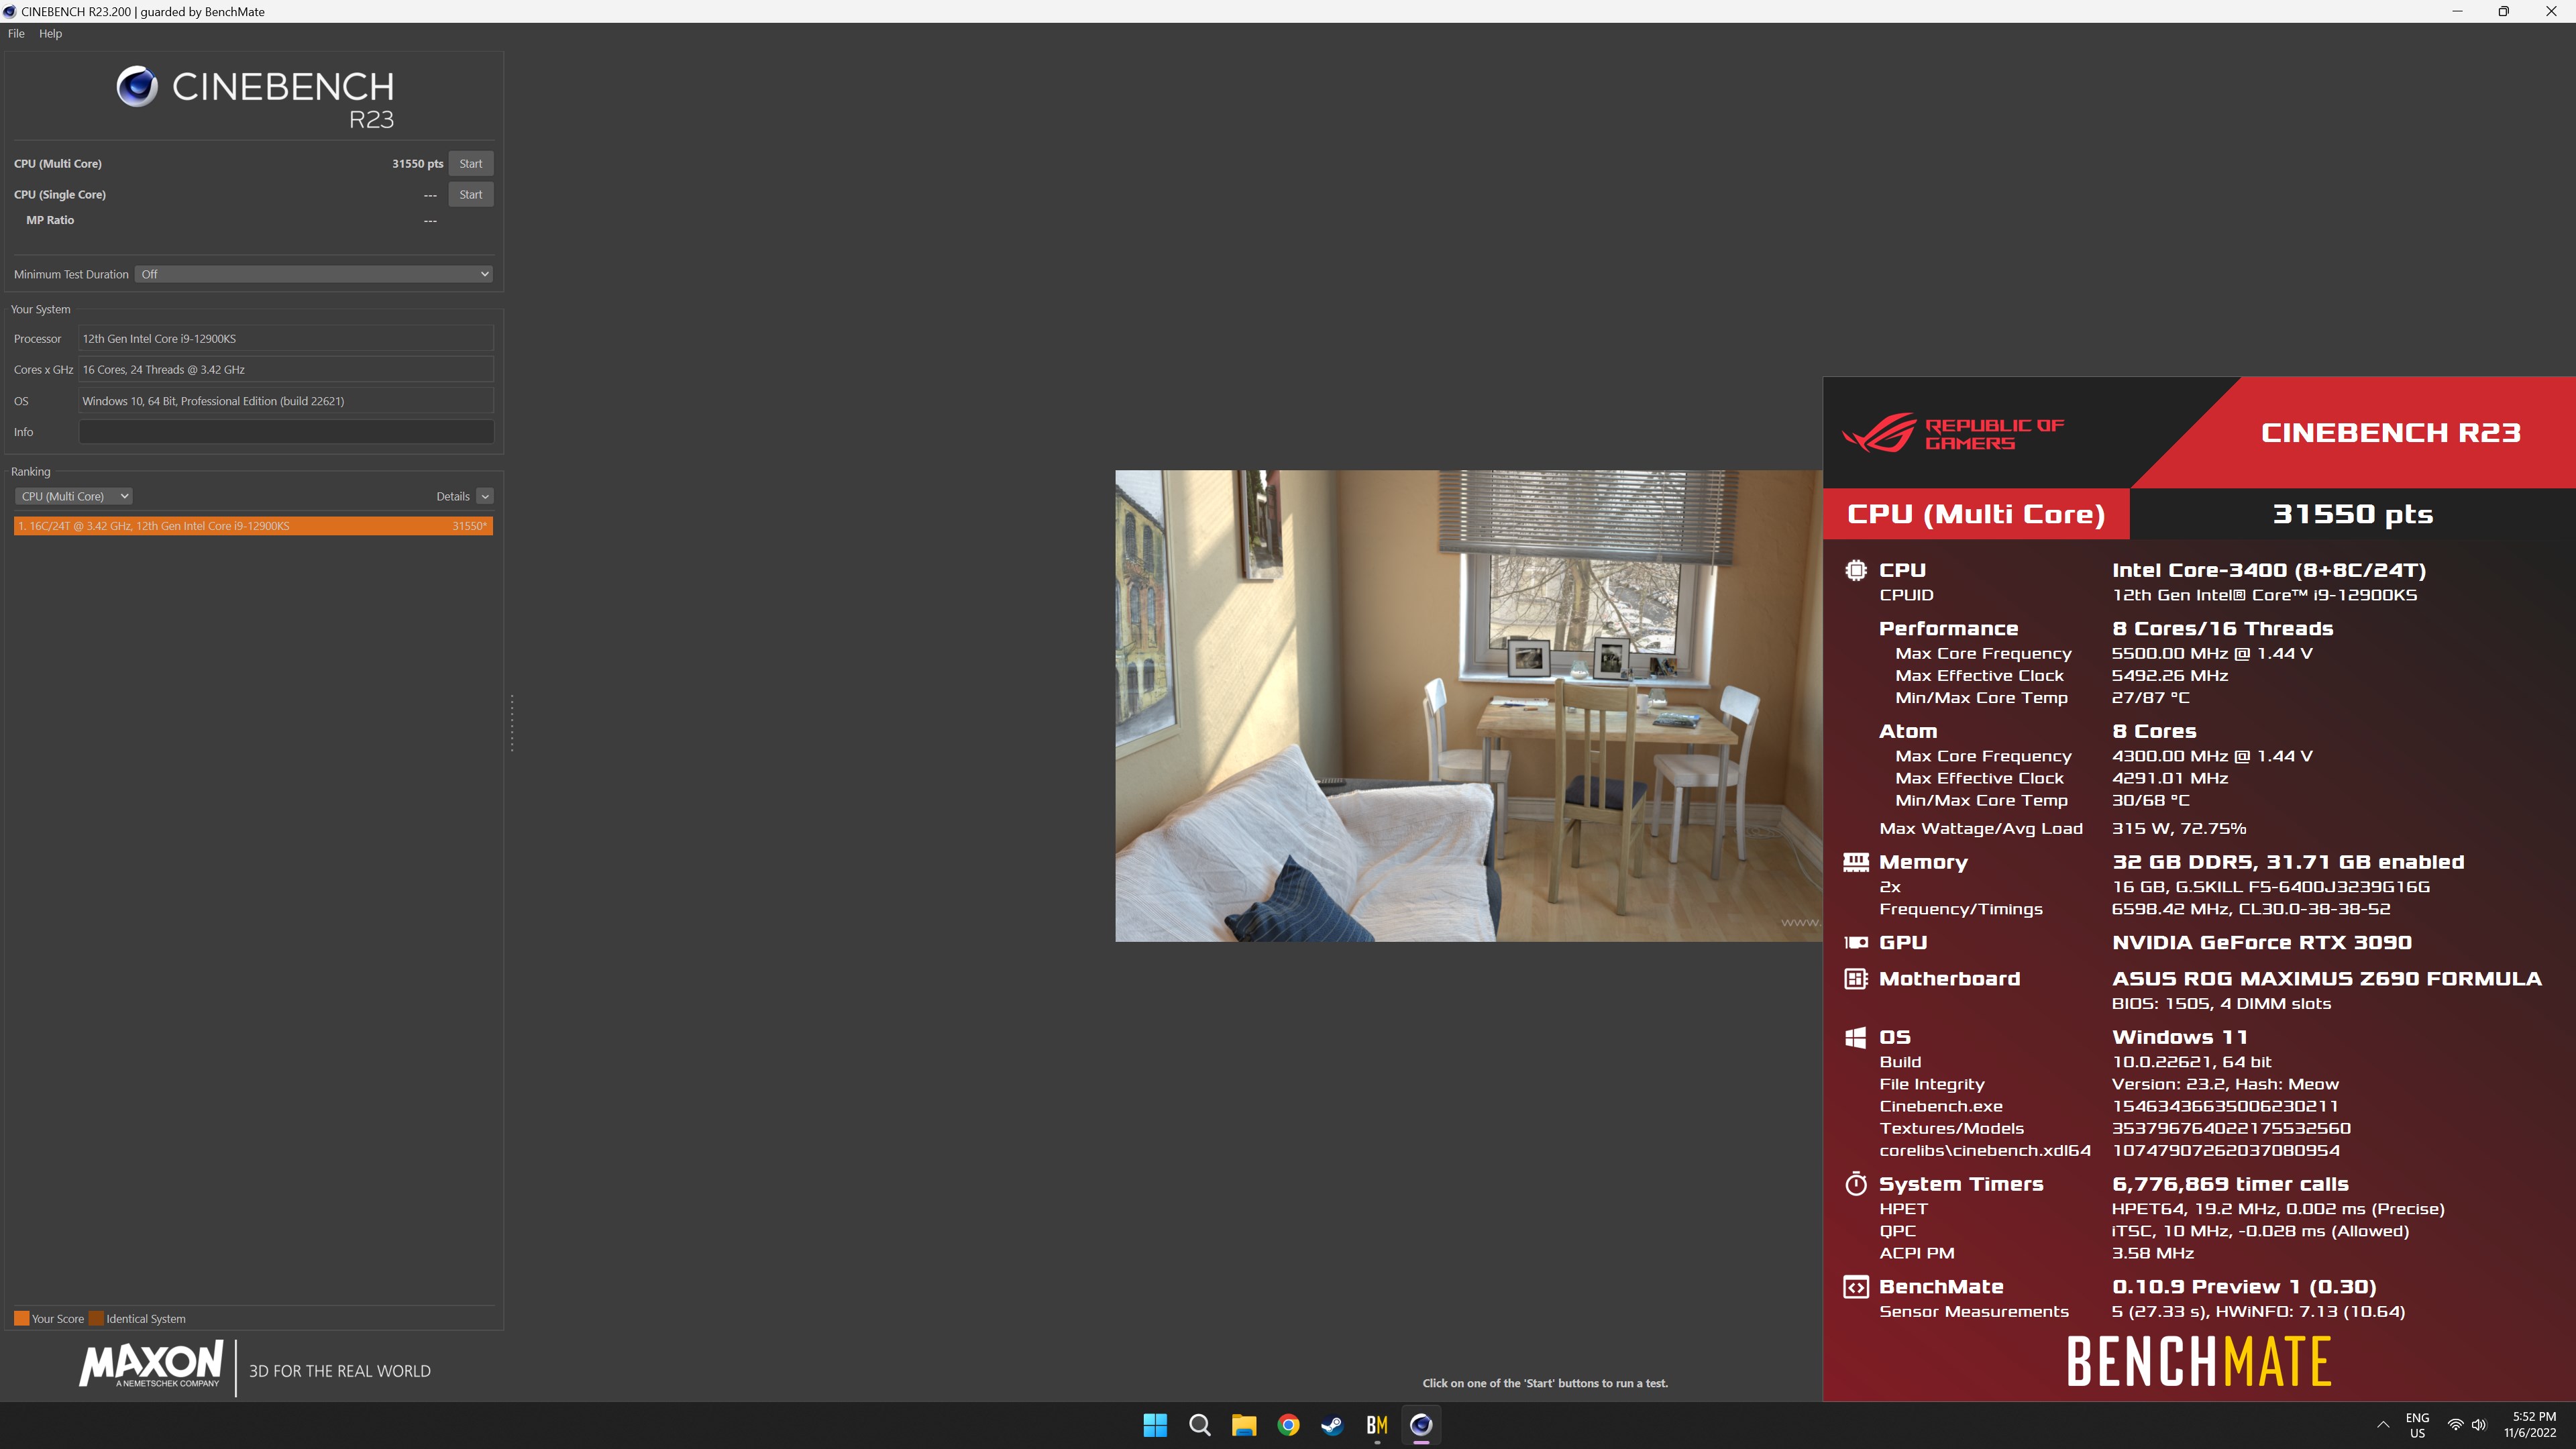Click the Memory module icon
2576x1449 pixels.
[x=1855, y=862]
